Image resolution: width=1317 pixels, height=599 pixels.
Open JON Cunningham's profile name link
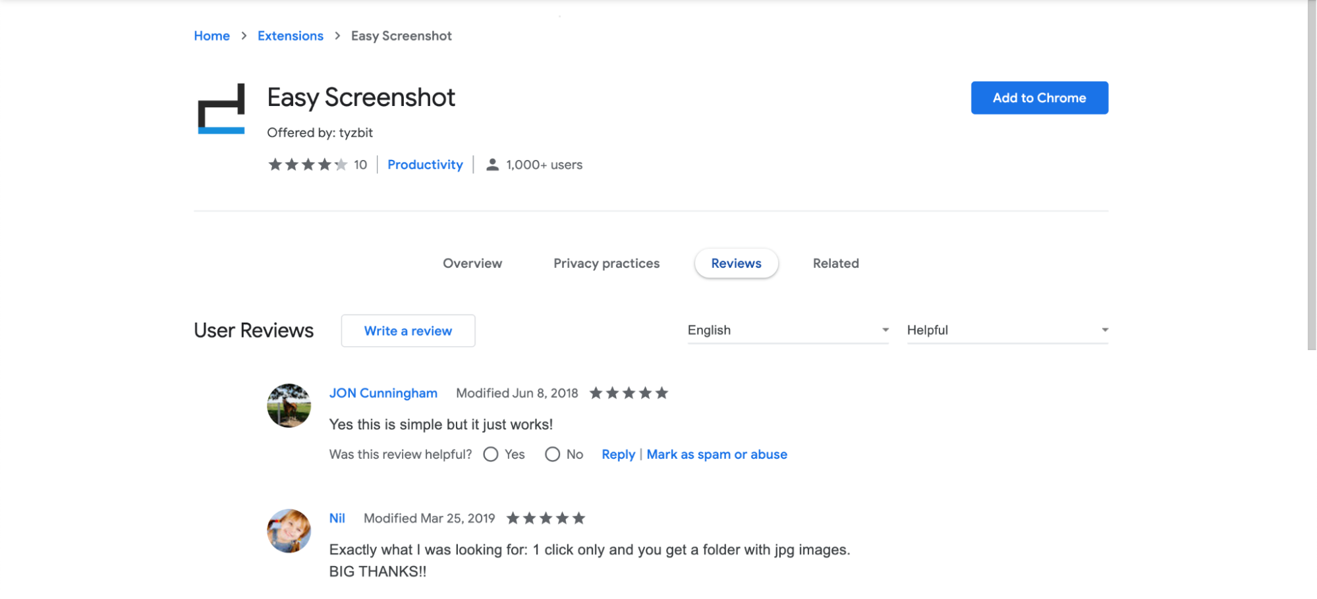tap(383, 393)
